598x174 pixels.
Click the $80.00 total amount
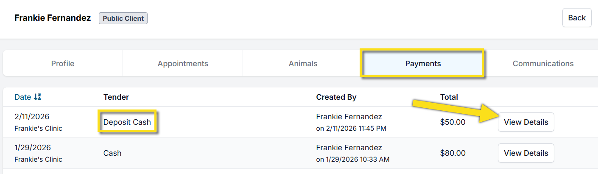pyautogui.click(x=453, y=153)
